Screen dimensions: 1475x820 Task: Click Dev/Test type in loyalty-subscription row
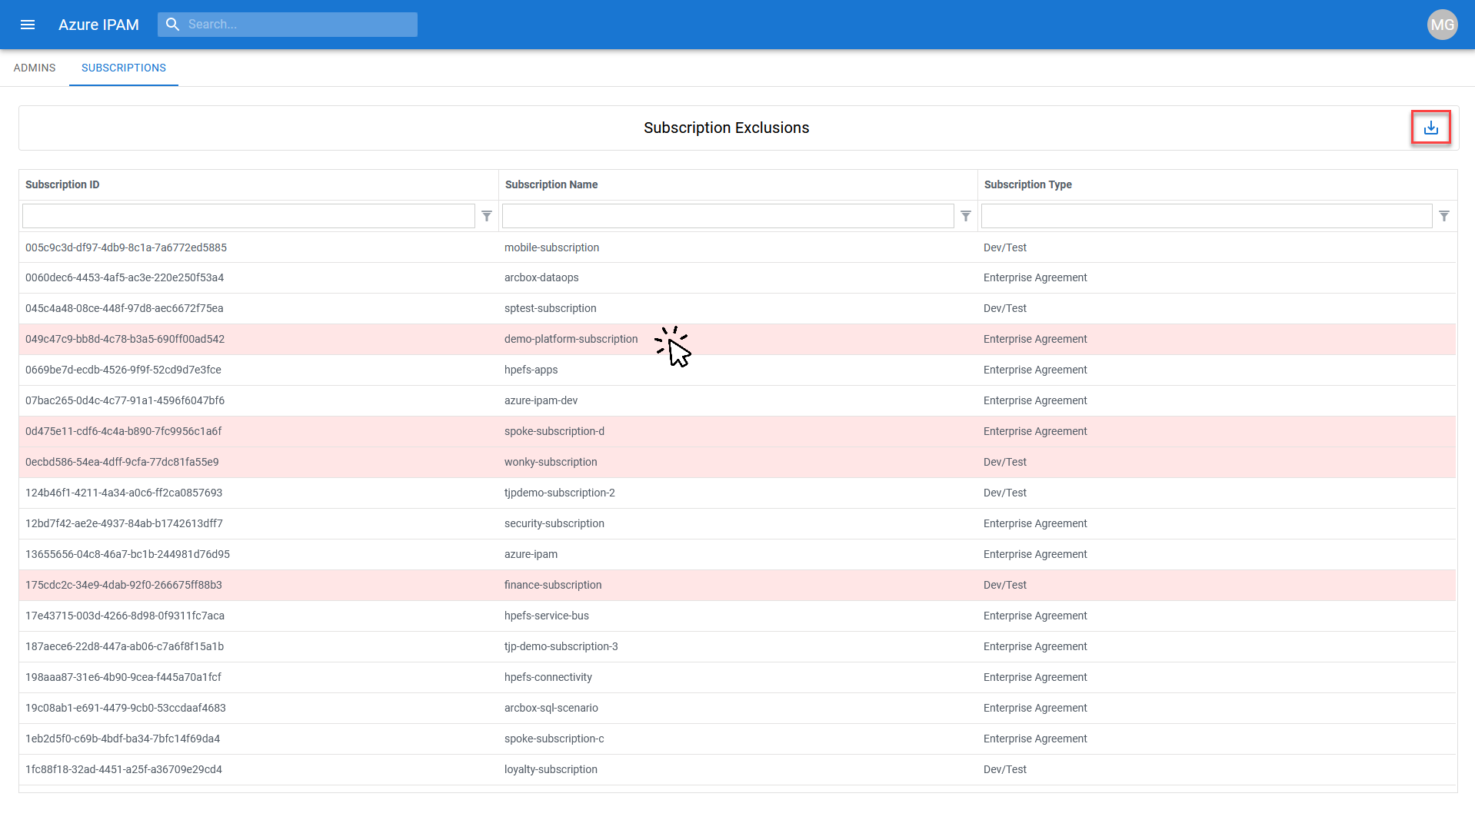[1005, 769]
